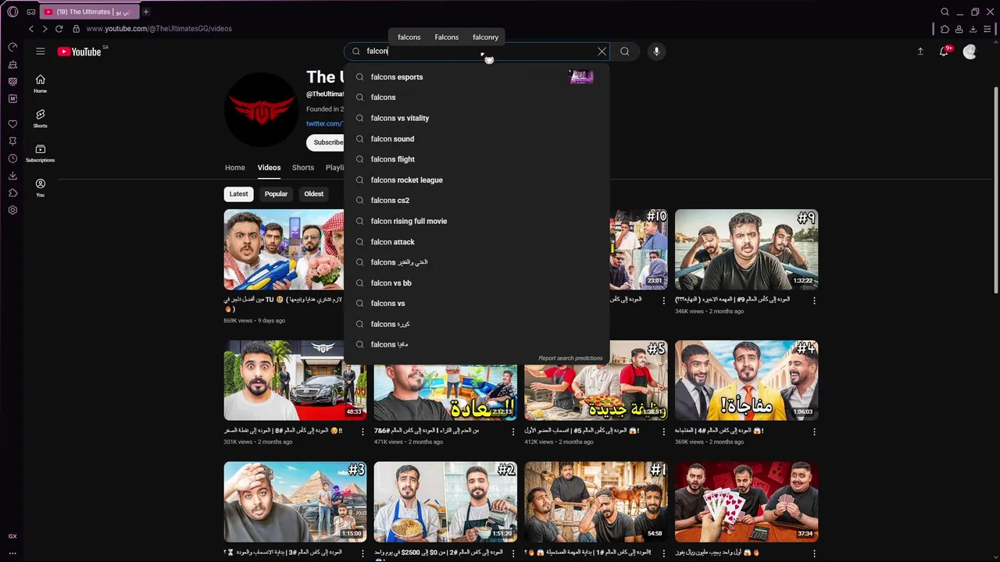The height and width of the screenshot is (562, 1000).
Task: Submit search with magnifier button
Action: 624,52
